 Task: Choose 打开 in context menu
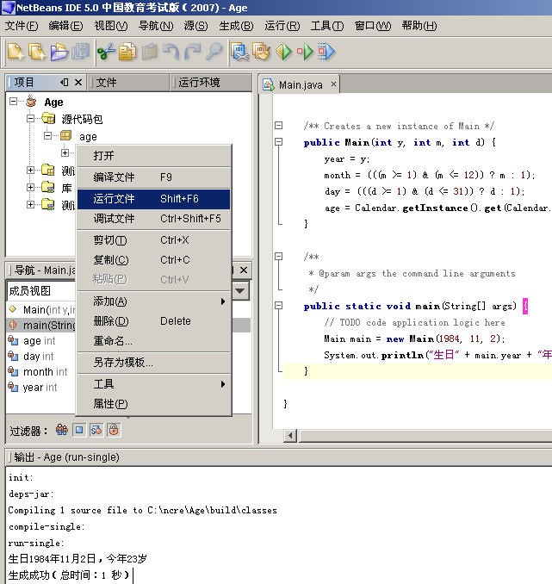point(154,155)
